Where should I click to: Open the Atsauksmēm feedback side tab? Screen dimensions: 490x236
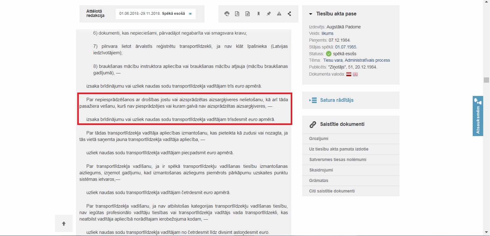click(478, 116)
